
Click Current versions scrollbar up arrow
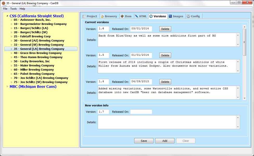coord(244,27)
